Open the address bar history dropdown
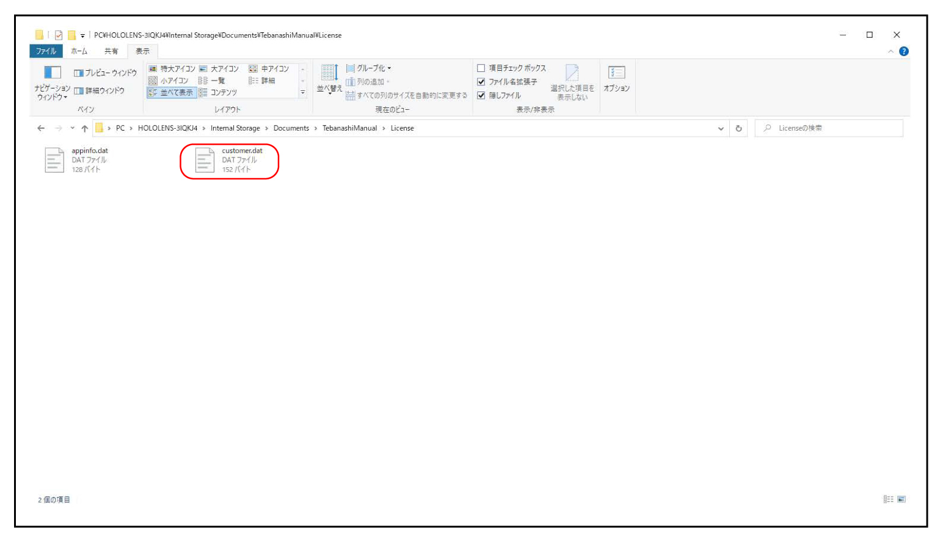Screen dimensions: 940x543 (x=721, y=128)
